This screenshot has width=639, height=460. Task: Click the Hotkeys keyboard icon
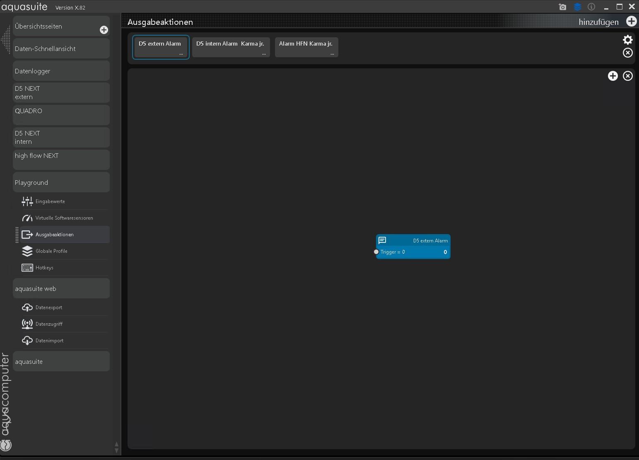click(x=27, y=268)
